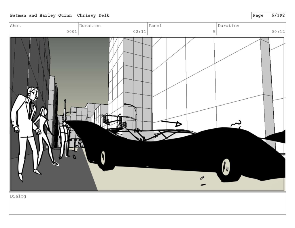Screen dimensions: 295x228
Task: Select the shot number '0001'
Action: 72,32
